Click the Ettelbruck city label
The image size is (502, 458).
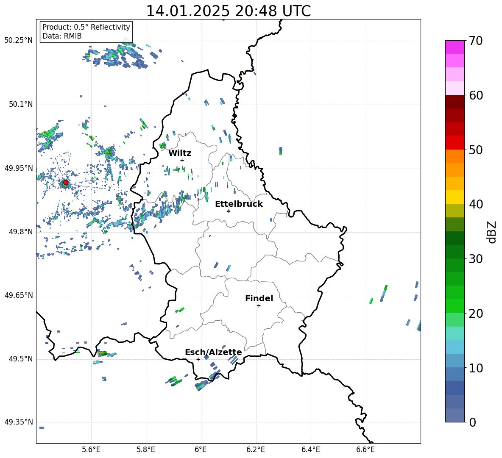click(x=239, y=204)
